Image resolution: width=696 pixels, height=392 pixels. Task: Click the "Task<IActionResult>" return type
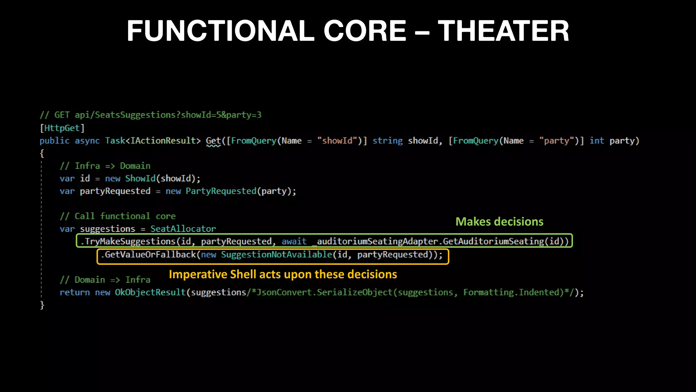pyautogui.click(x=153, y=141)
